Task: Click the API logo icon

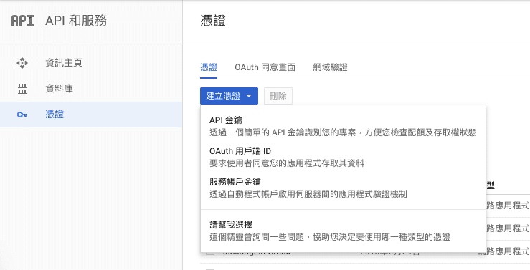Action: (x=22, y=21)
